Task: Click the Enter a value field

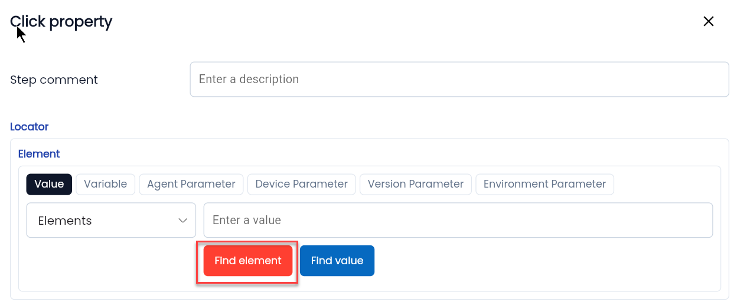Action: (x=458, y=221)
